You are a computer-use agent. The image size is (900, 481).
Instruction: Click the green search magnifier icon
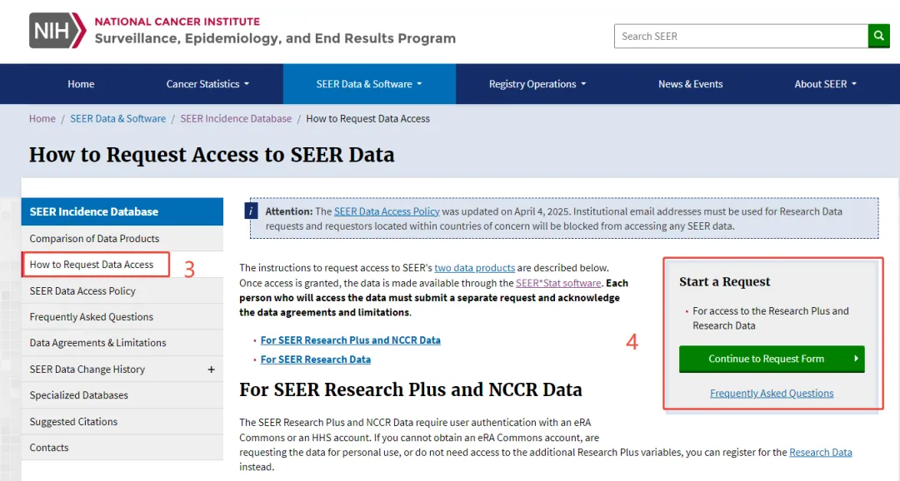pyautogui.click(x=879, y=36)
